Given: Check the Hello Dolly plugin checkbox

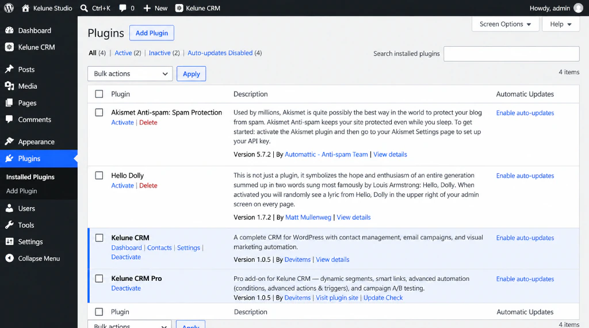Looking at the screenshot, I should pos(99,176).
